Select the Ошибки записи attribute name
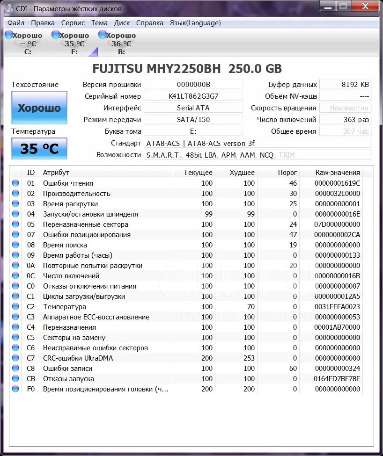Viewport: 383px width, 456px height. [x=67, y=369]
